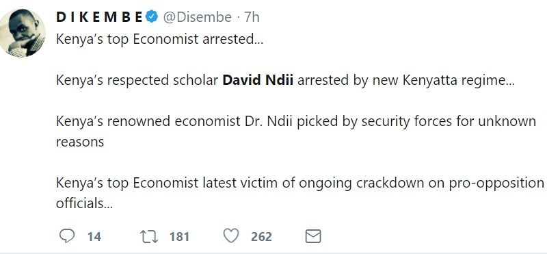
Task: Click the word 'officials...' ending the tweet
Action: (x=84, y=203)
